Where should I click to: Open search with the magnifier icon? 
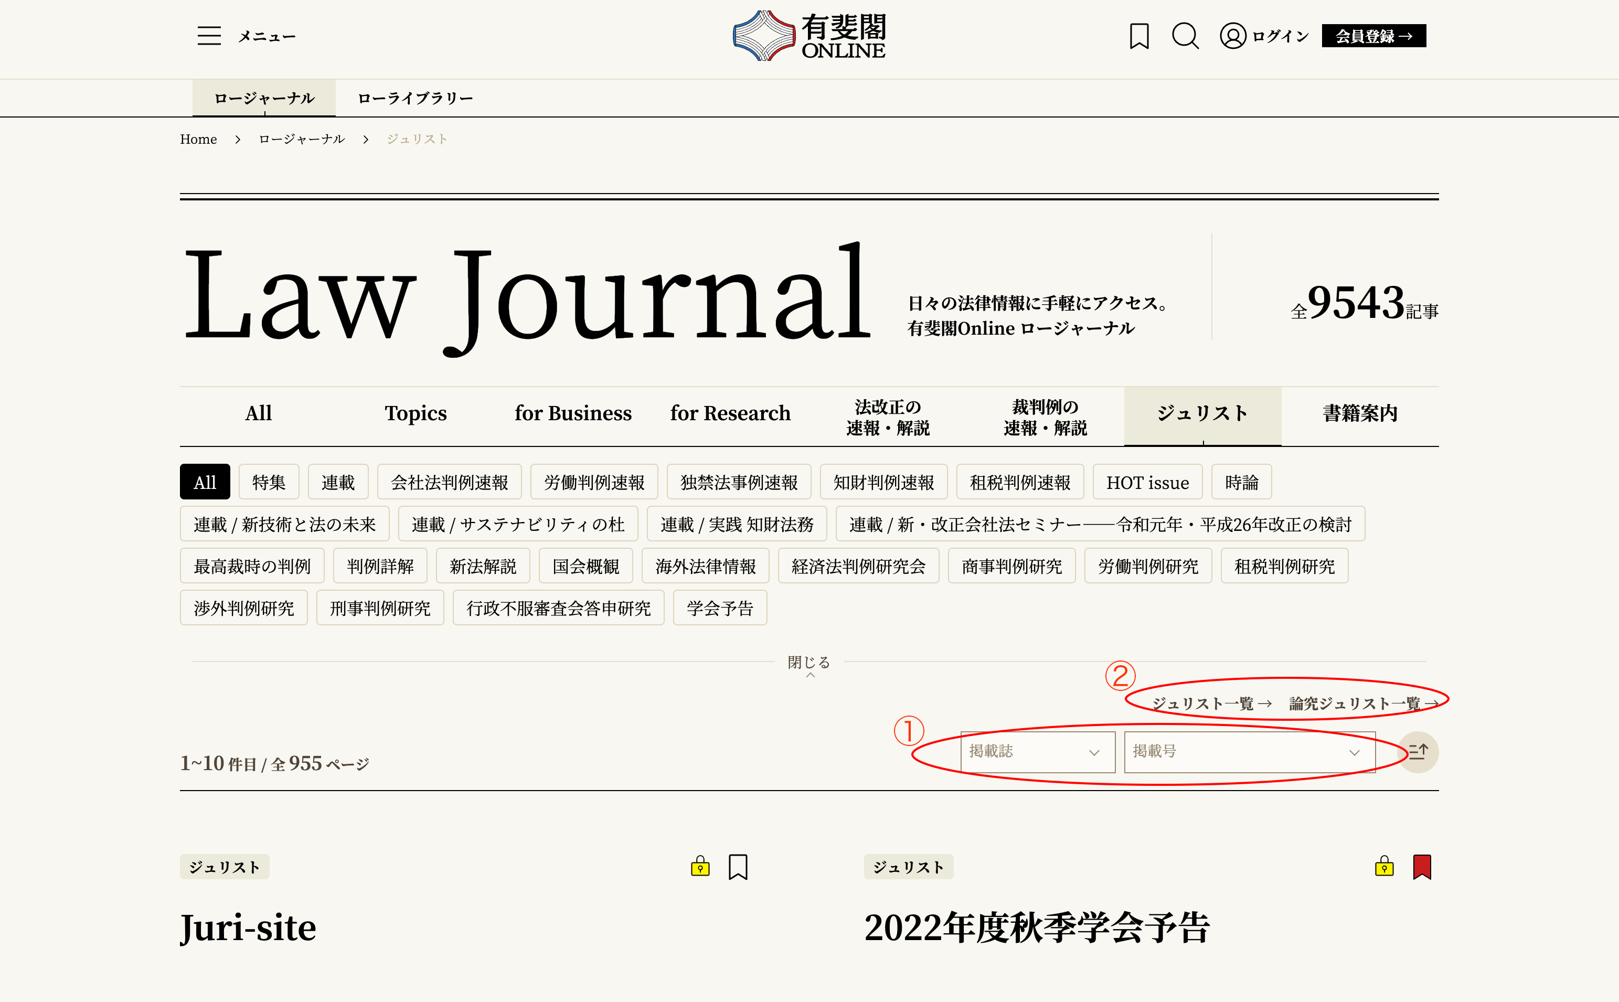point(1185,36)
